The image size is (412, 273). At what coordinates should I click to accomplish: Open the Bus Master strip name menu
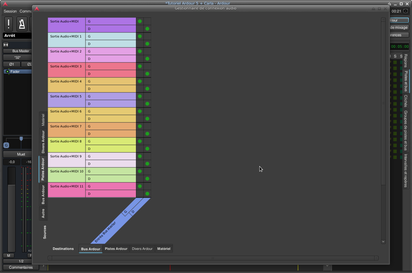click(x=17, y=51)
